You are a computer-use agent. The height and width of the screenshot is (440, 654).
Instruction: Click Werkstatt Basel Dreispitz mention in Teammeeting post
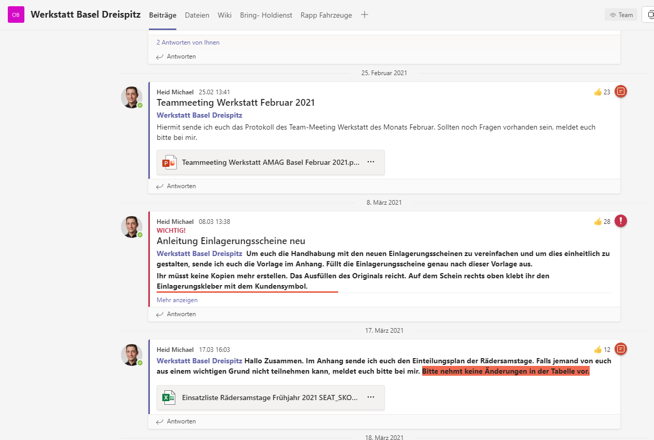pos(199,115)
